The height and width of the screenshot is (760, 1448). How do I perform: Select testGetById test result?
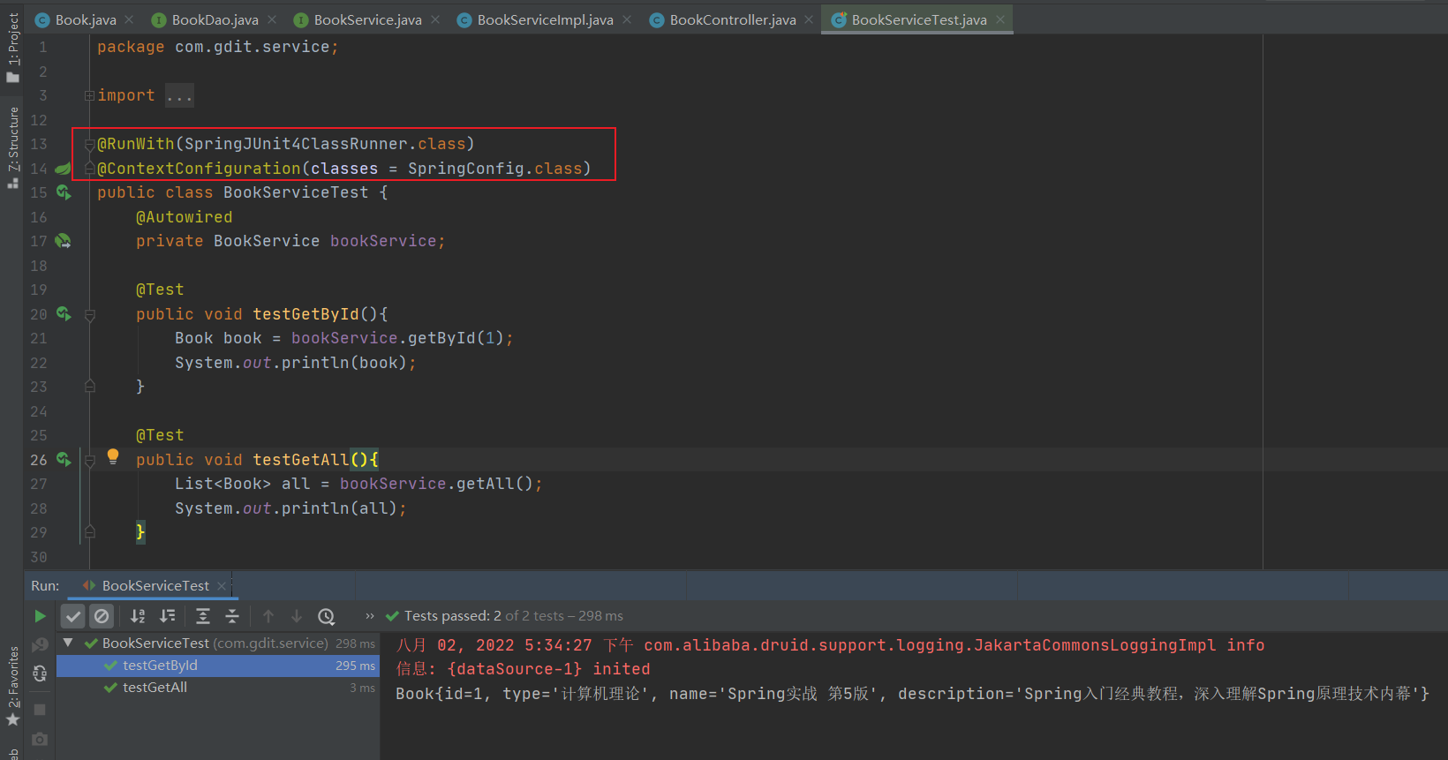[x=218, y=666]
